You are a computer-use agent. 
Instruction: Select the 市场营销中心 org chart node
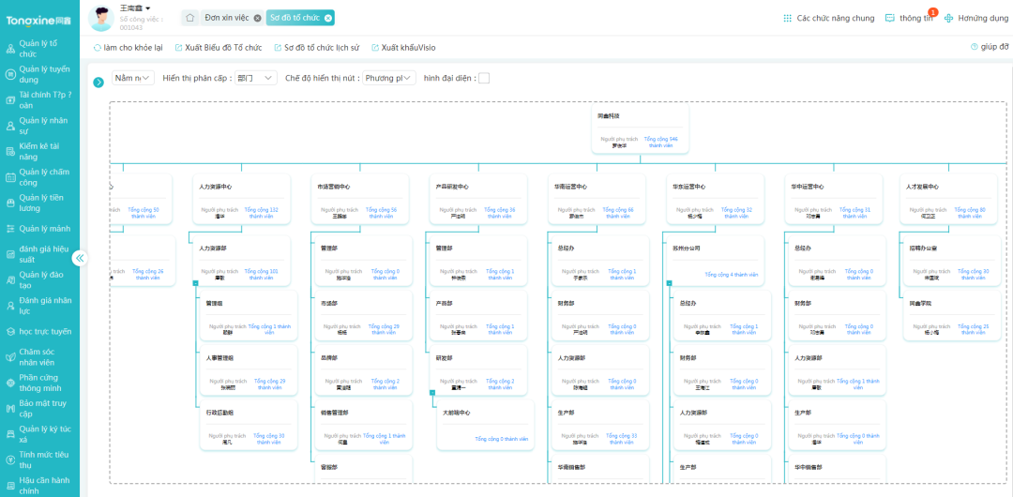click(360, 198)
